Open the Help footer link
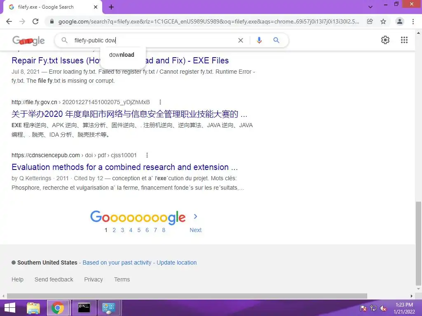The height and width of the screenshot is (316, 422). (17, 279)
